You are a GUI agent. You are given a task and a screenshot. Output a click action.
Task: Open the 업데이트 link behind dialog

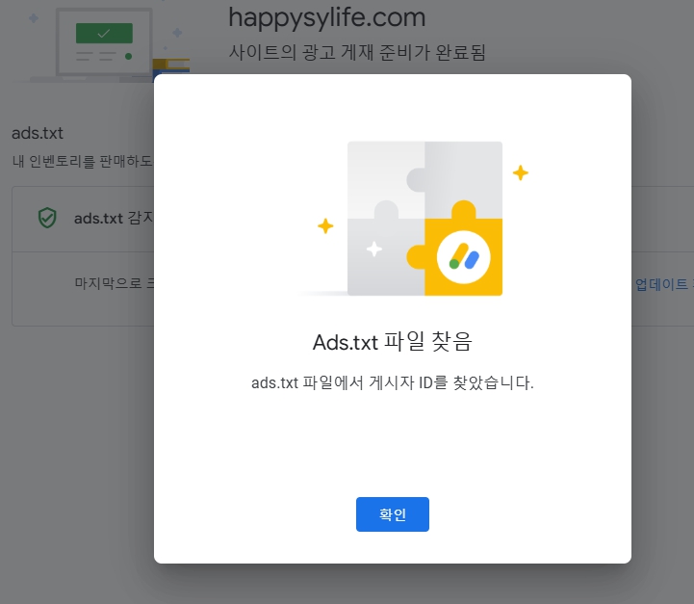tap(662, 284)
